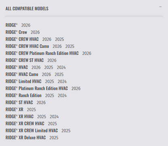
Task: Collapse the All Compatible Models section
Action: 160,7
